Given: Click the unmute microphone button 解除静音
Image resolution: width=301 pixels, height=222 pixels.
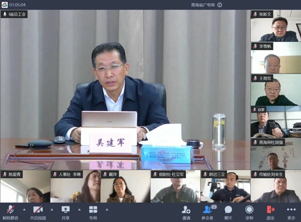Looking at the screenshot, I should tap(11, 212).
